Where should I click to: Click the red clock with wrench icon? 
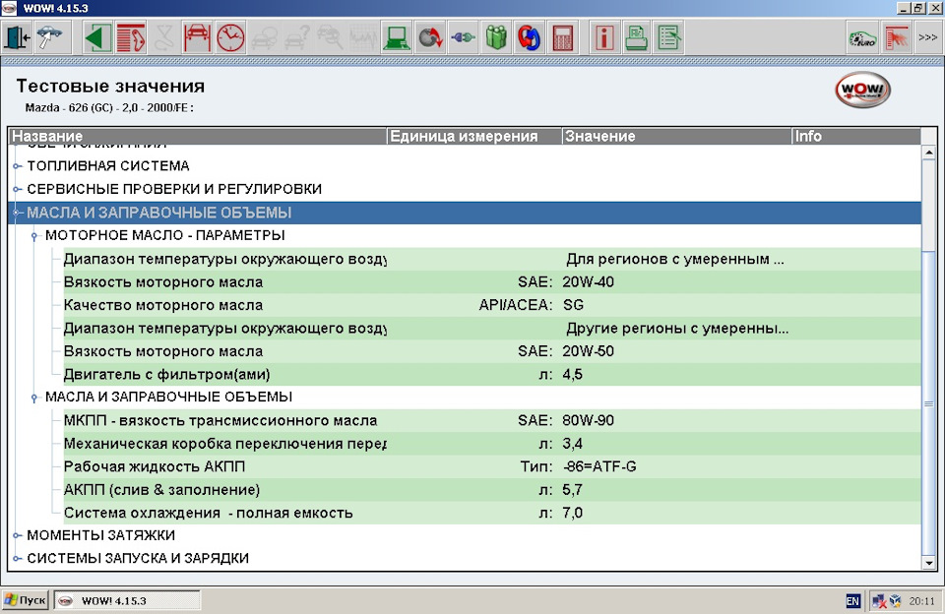click(230, 38)
